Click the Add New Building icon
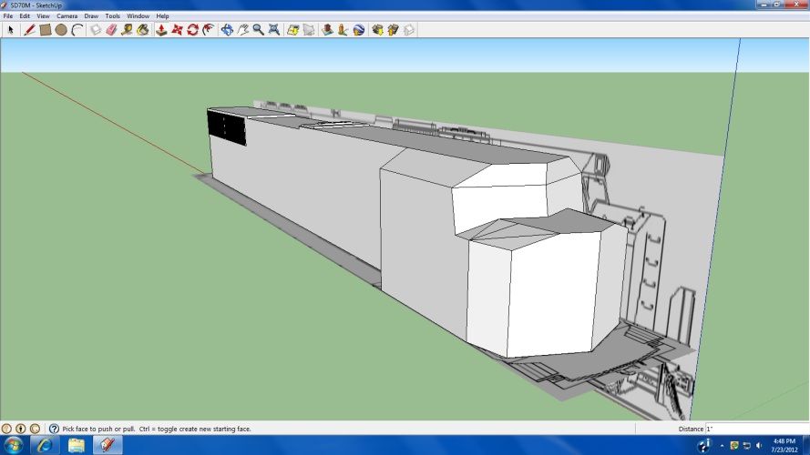The width and height of the screenshot is (810, 455). coord(327,30)
